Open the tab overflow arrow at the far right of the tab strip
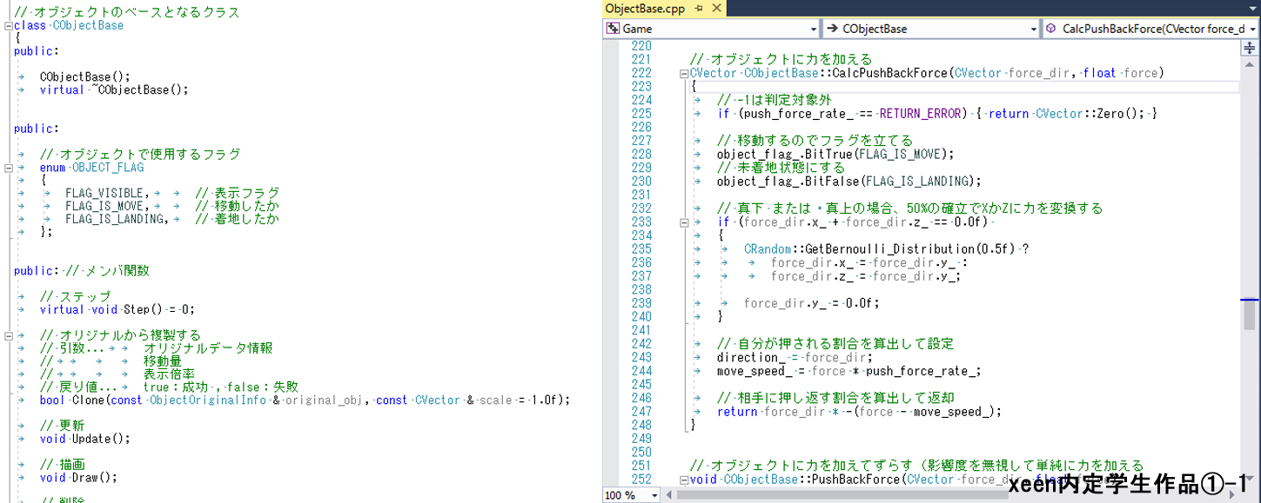Viewport: 1261px width, 503px height. point(1253,9)
